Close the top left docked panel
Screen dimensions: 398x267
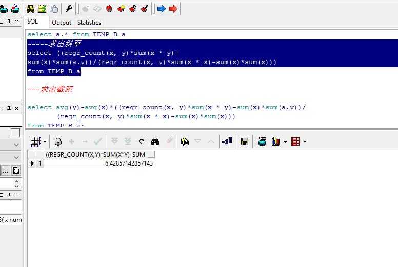pos(16,22)
